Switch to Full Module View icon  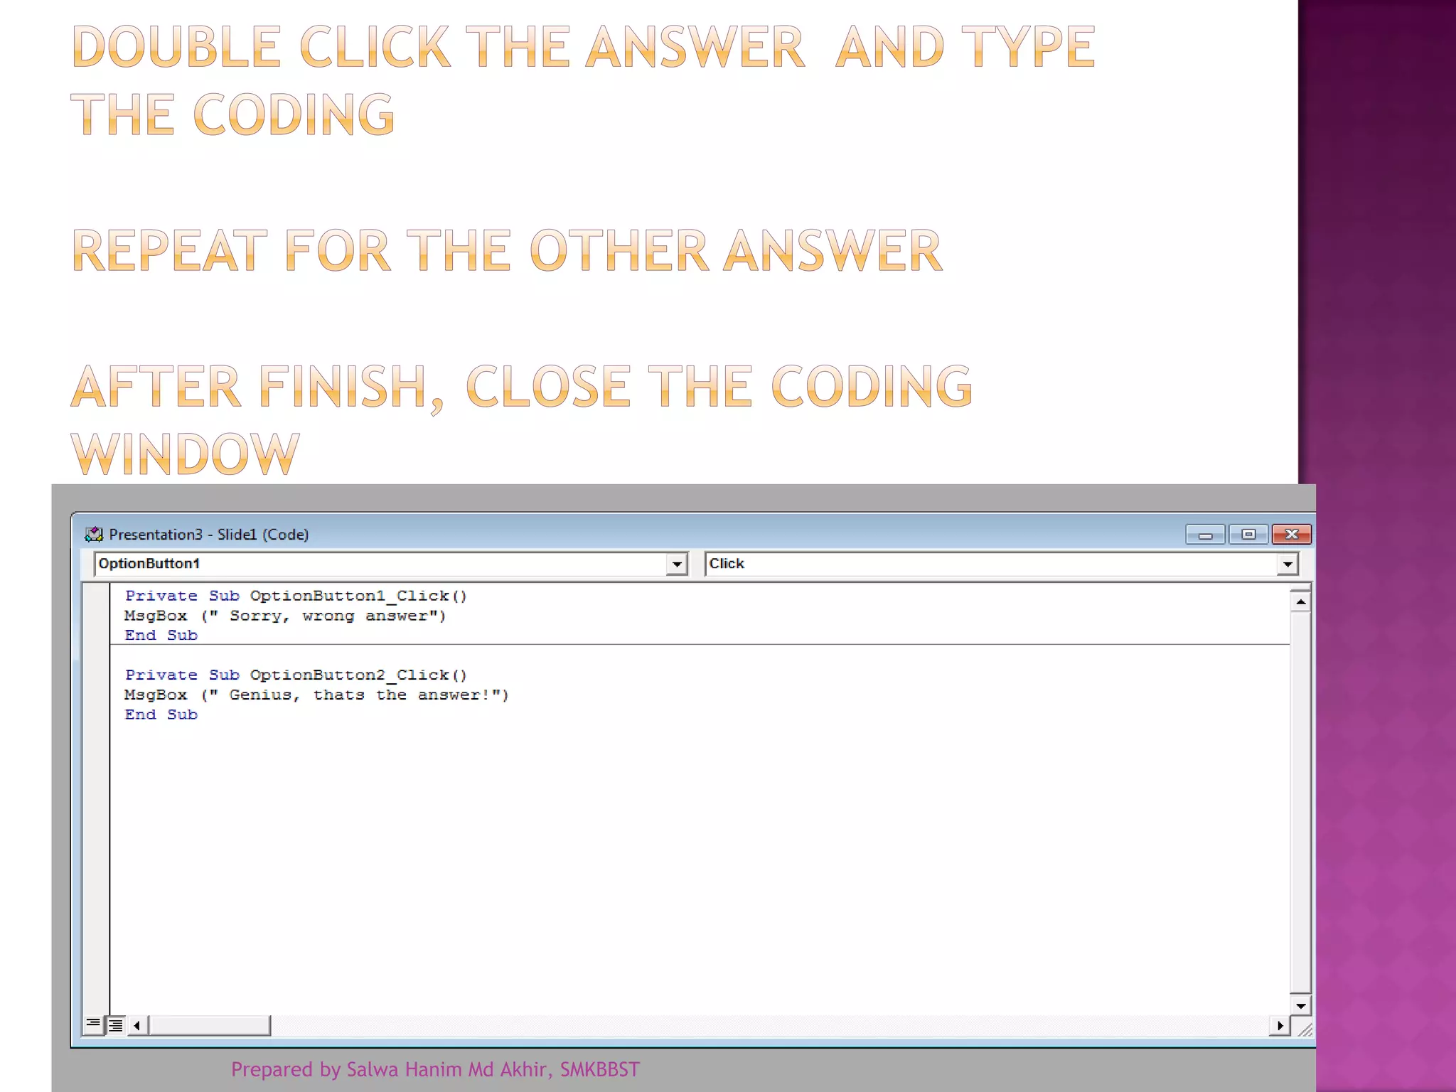point(116,1024)
